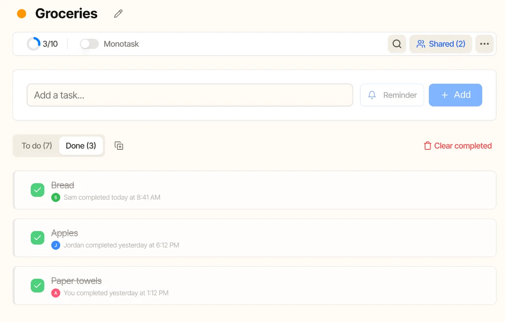Open the three-dots more options menu
Viewport: 505px width, 322px height.
484,44
